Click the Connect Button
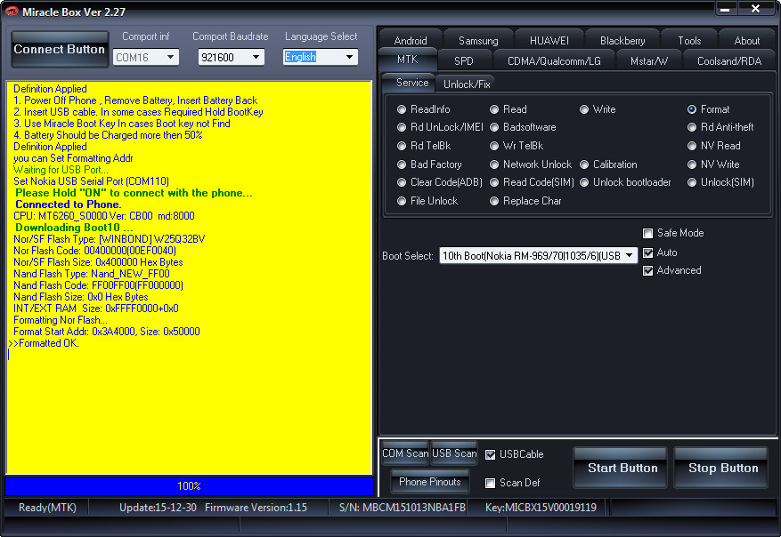This screenshot has width=781, height=537. pyautogui.click(x=60, y=49)
